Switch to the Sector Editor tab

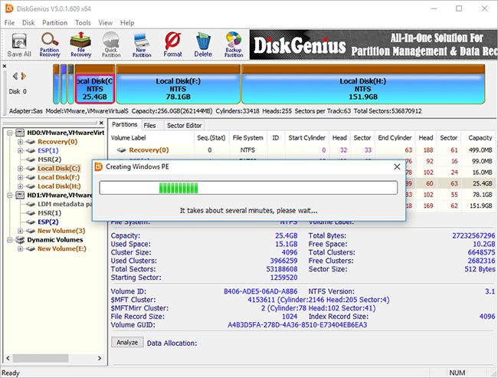click(x=184, y=125)
